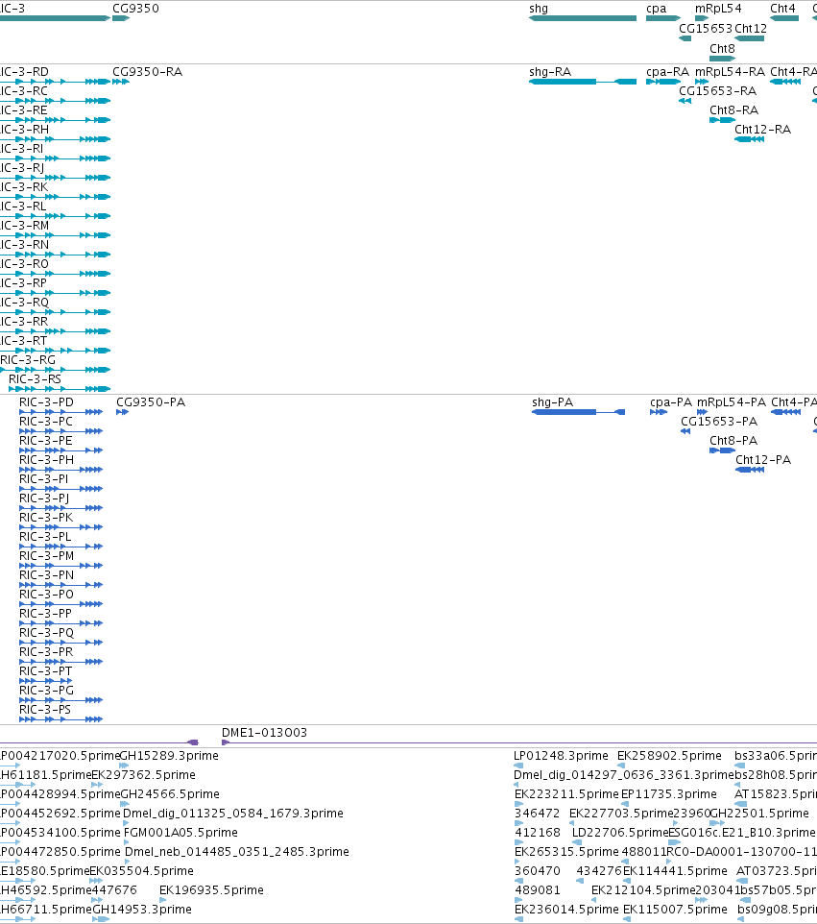Click the cpa-RA transcript label
Image resolution: width=817 pixels, height=924 pixels.
[x=667, y=72]
